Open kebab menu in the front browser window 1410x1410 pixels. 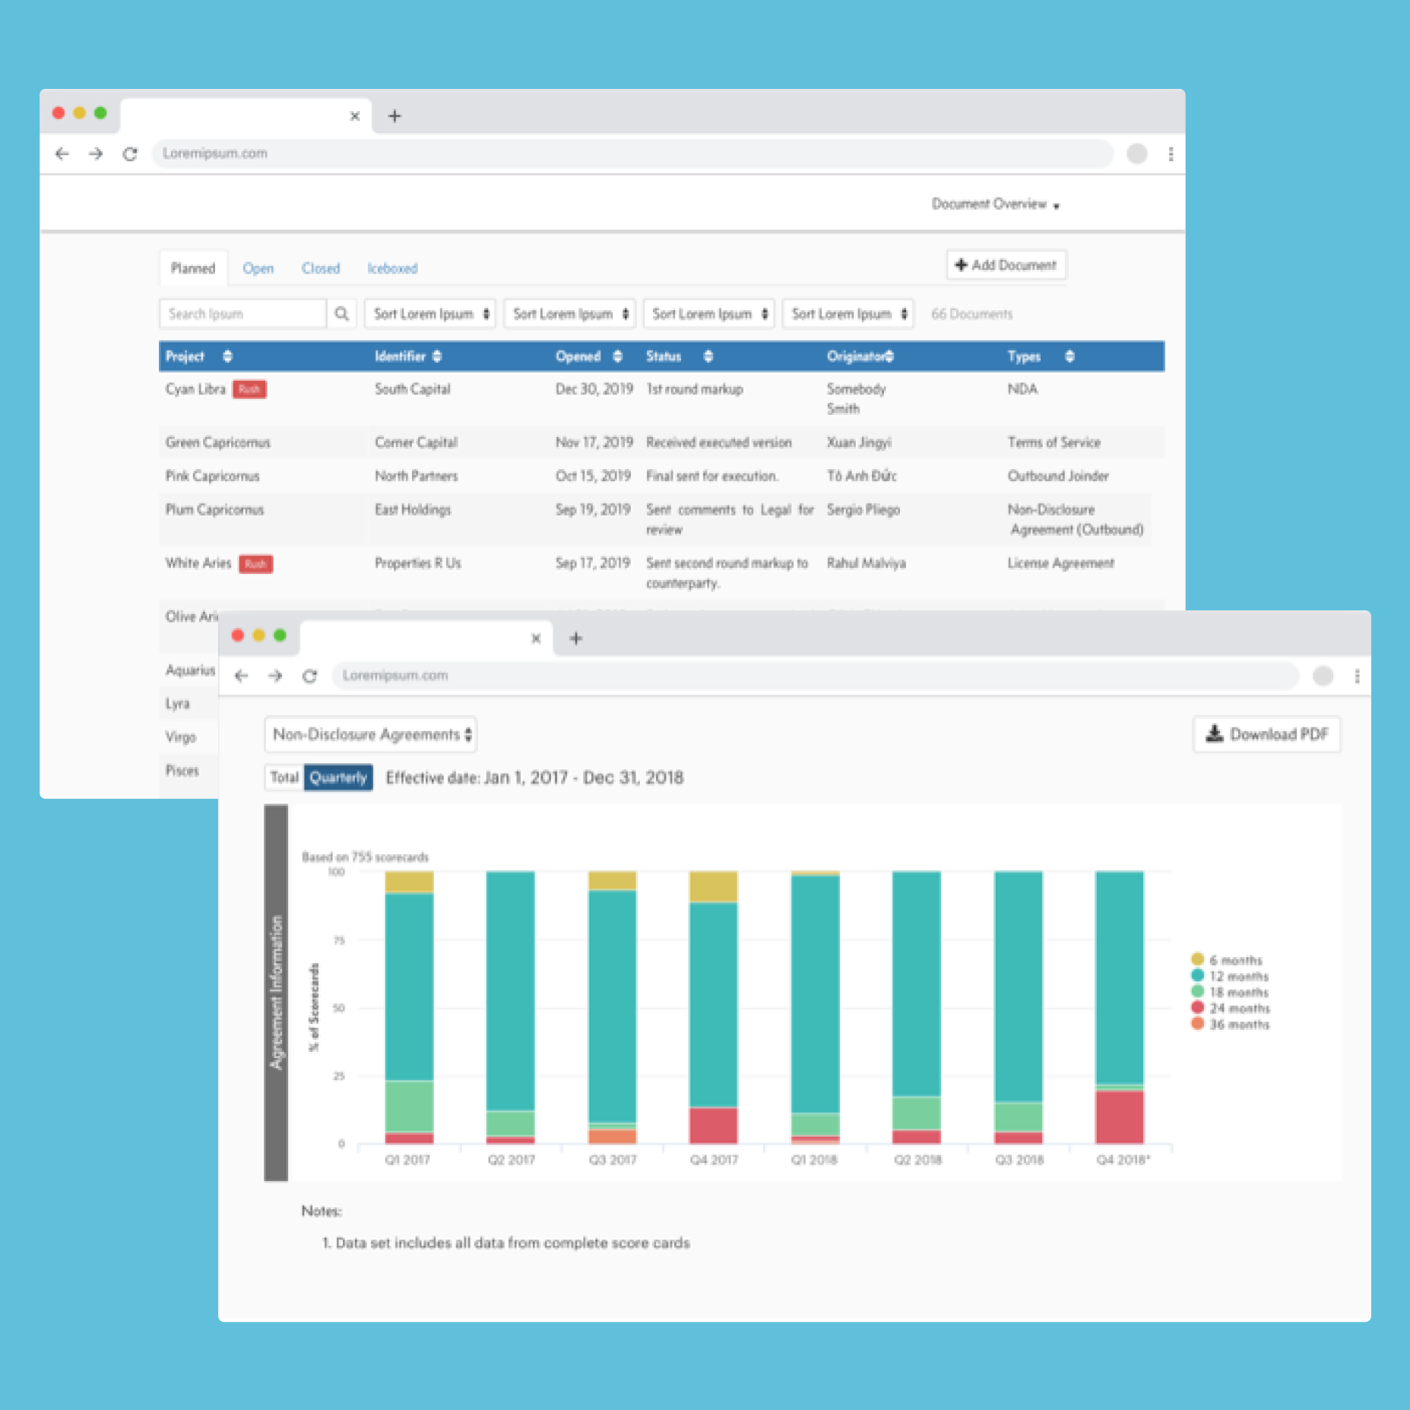coord(1357,676)
